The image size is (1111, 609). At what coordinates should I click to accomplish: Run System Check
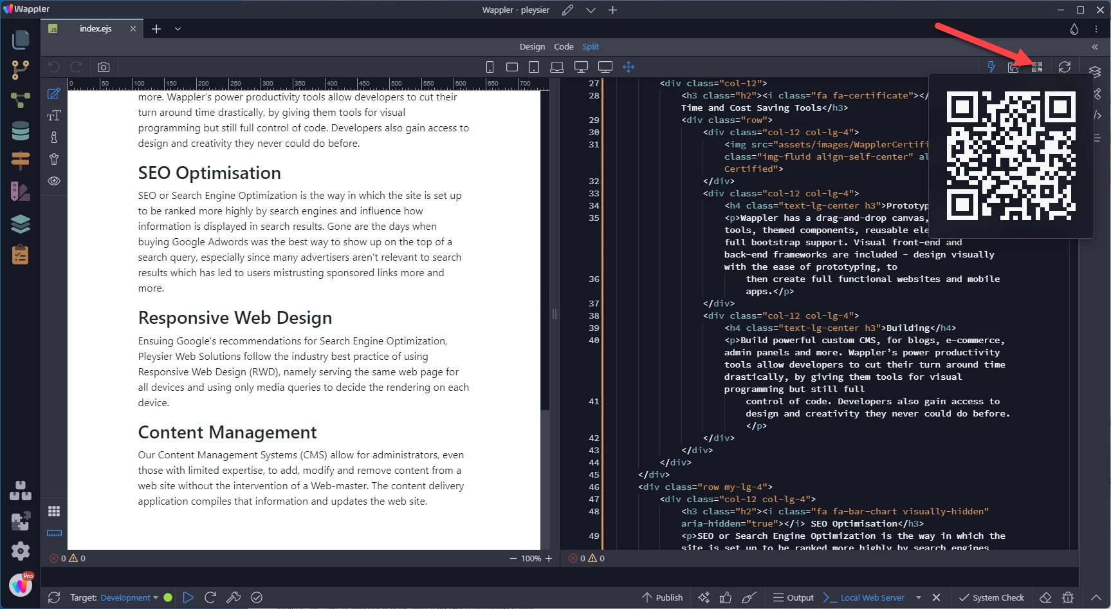click(991, 597)
